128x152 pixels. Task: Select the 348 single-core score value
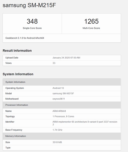point(32,21)
